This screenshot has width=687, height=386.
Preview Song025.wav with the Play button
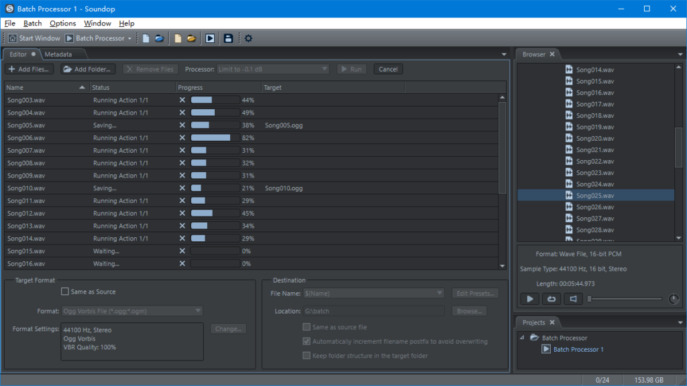tap(529, 299)
